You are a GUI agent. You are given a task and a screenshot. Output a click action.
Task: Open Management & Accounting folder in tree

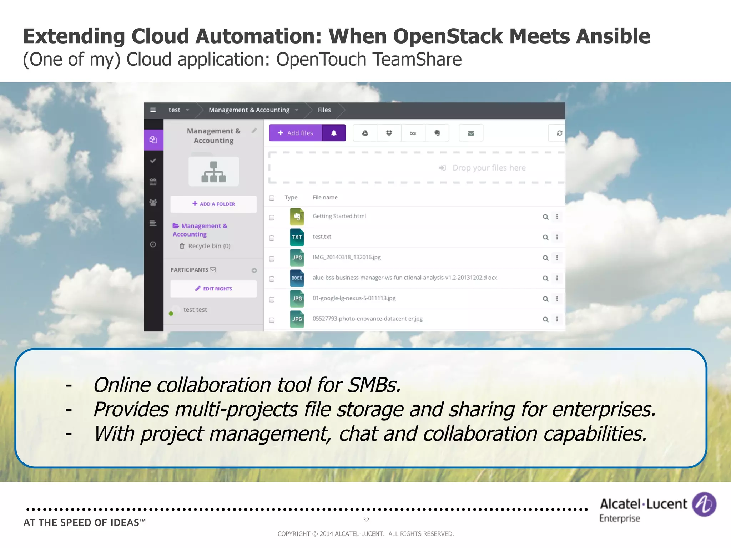[x=200, y=230]
